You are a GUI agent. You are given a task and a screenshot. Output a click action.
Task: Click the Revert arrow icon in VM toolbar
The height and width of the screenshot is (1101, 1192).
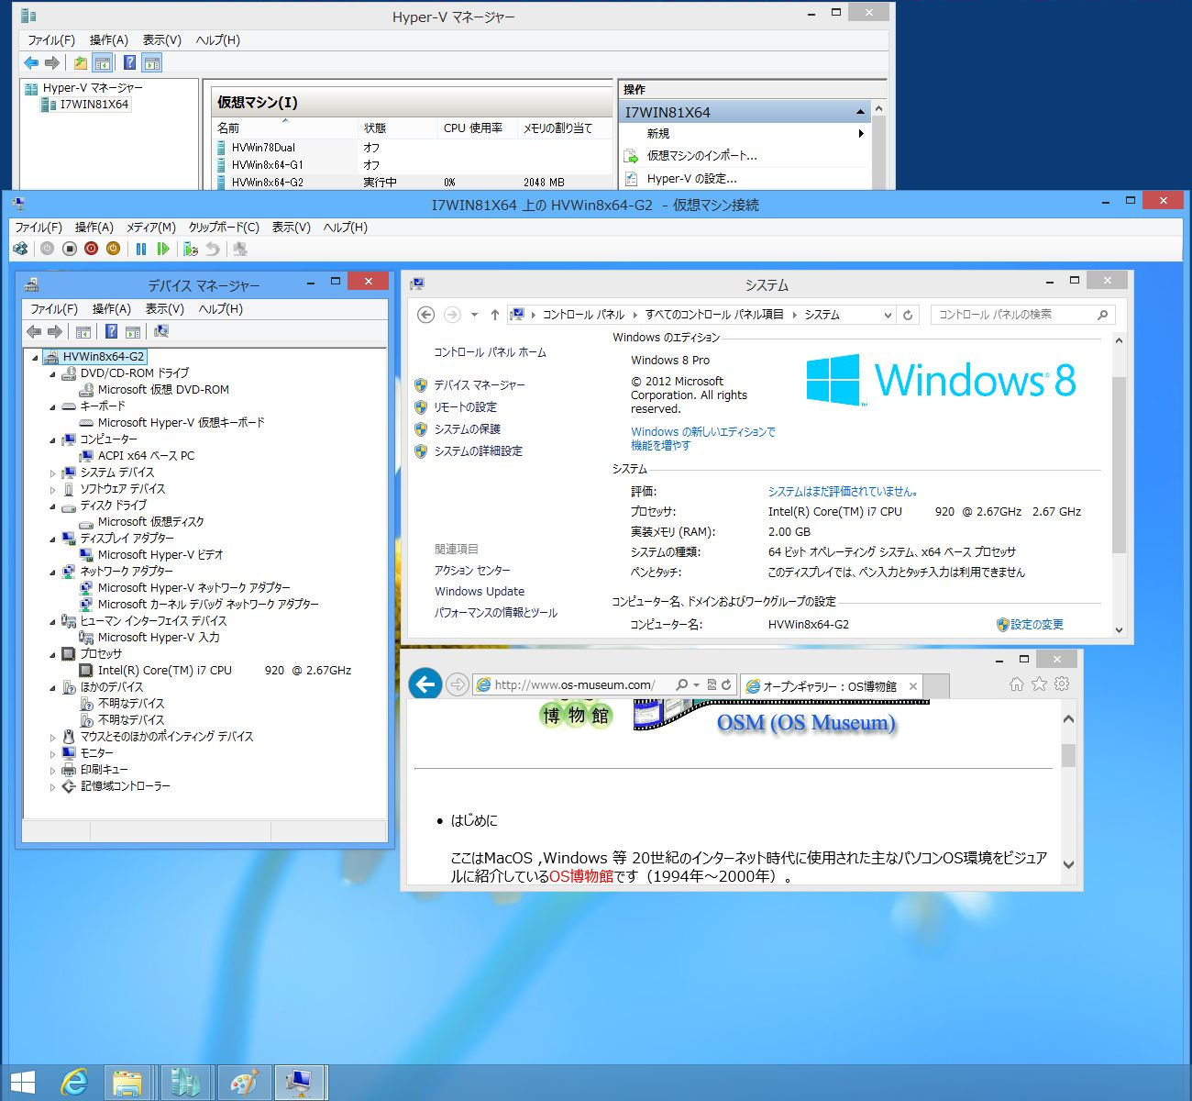pos(213,249)
